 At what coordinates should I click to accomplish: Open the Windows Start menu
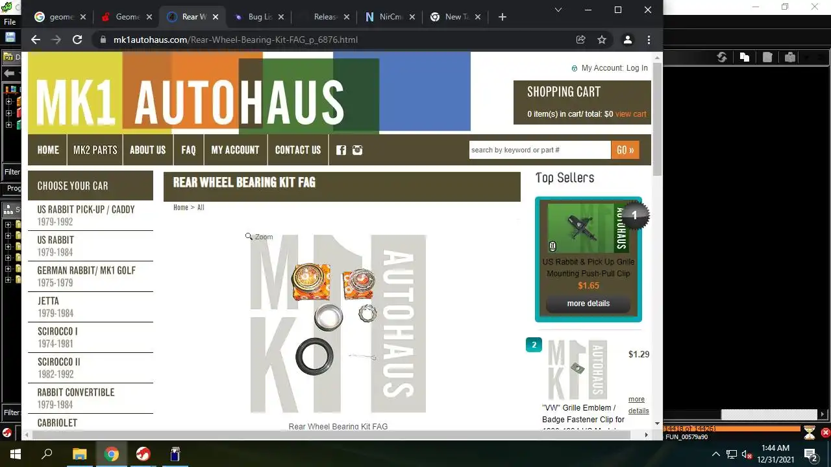coord(16,454)
